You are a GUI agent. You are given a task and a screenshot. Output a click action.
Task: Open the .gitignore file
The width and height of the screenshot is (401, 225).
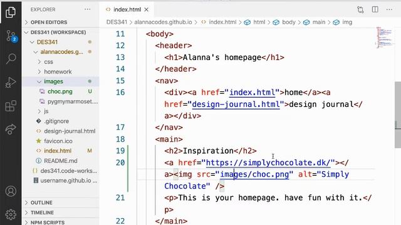pyautogui.click(x=61, y=121)
